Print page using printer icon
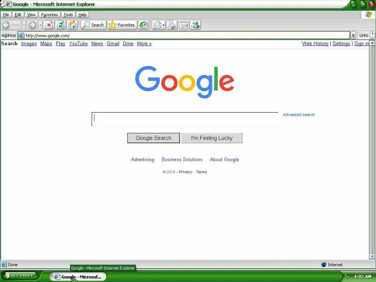376x282 pixels. [172, 25]
